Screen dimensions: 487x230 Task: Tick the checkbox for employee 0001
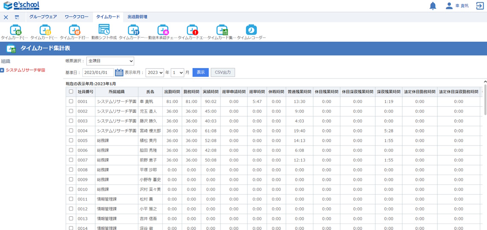(71, 102)
